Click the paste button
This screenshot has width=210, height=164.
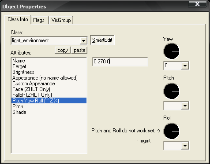[79, 50]
